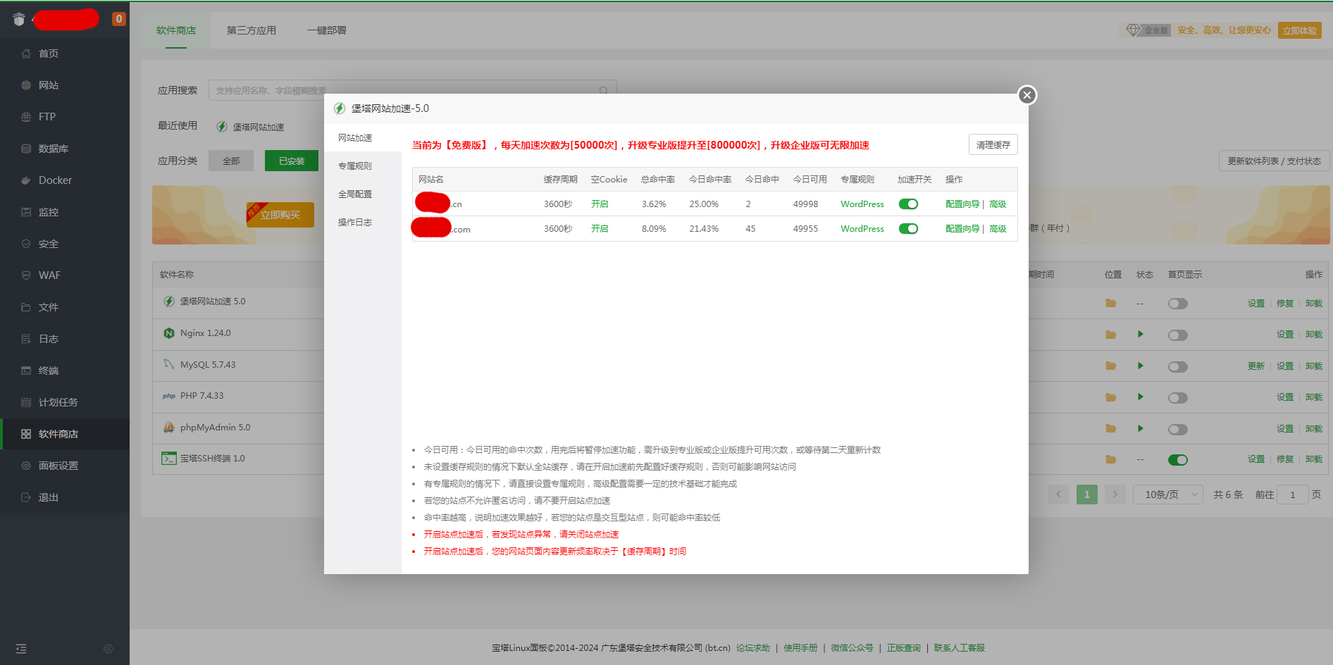Click the 堡塔网站加速 lightning icon in recent apps

pyautogui.click(x=222, y=127)
